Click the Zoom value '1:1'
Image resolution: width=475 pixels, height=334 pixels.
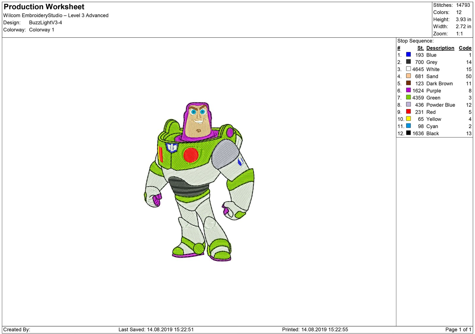coord(460,34)
